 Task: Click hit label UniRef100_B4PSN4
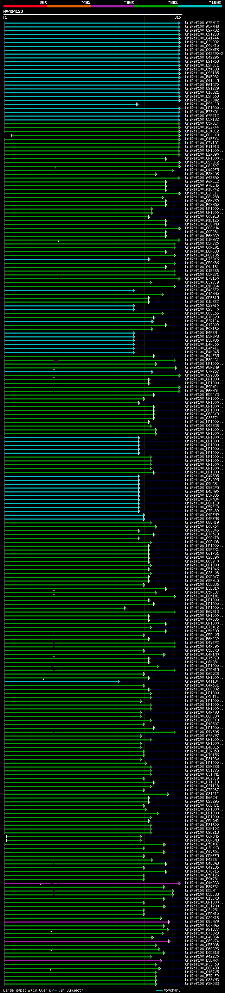(x=201, y=333)
